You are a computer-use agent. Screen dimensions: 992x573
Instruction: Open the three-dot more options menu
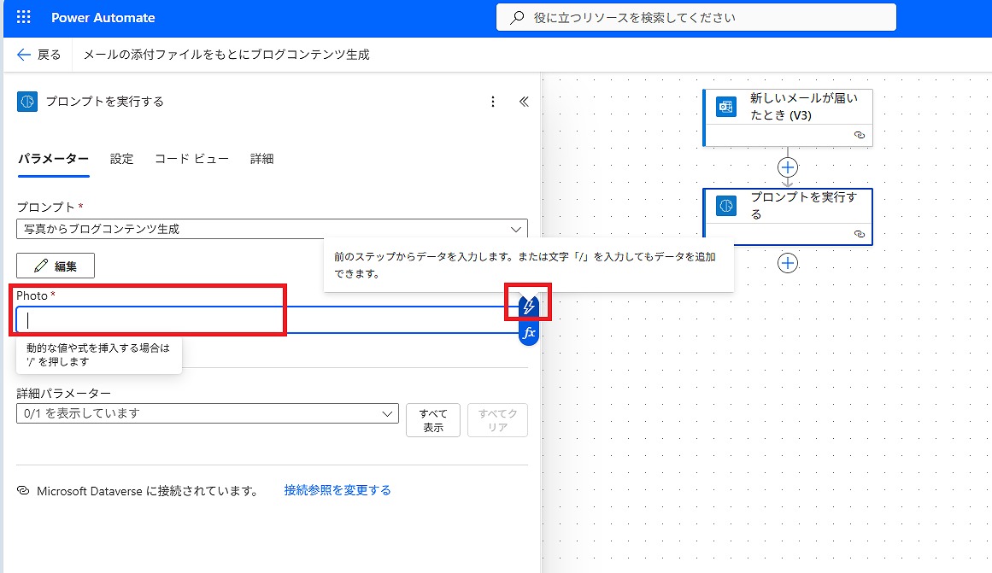(492, 102)
